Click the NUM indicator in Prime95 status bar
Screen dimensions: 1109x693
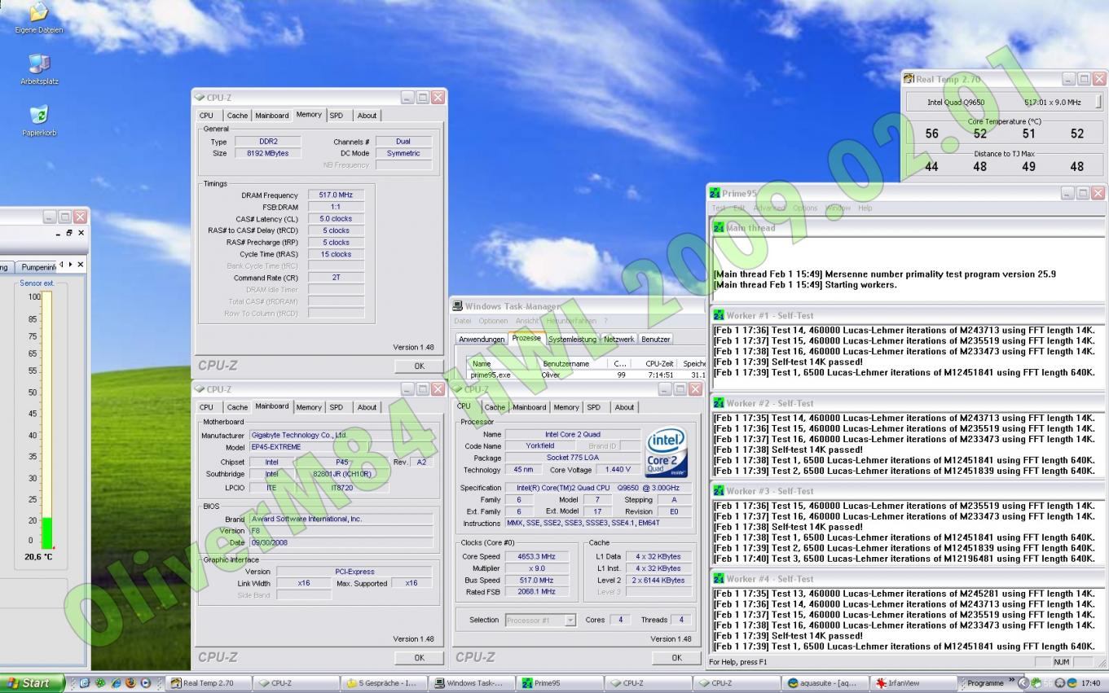pyautogui.click(x=1061, y=662)
